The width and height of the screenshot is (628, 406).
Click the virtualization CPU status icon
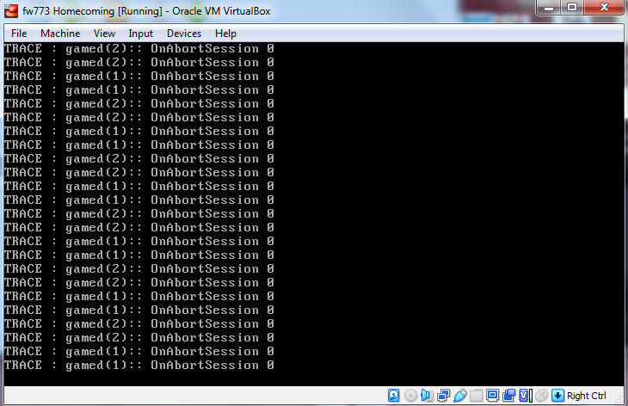pos(525,396)
